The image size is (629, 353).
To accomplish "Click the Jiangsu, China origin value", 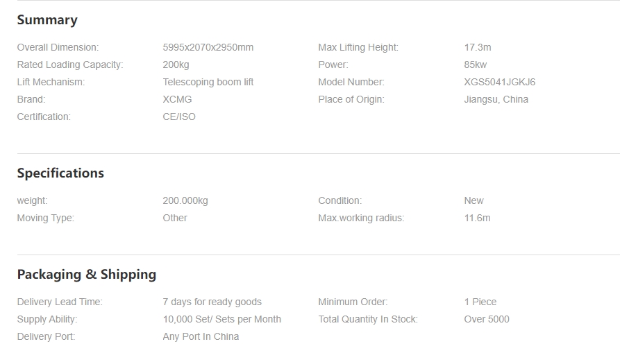I will click(x=496, y=99).
